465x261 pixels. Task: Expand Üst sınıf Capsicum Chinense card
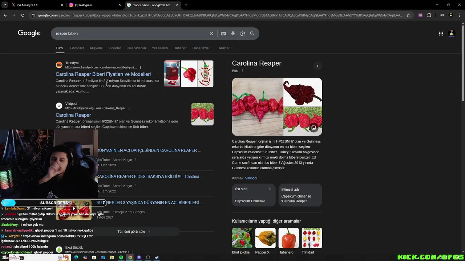pyautogui.click(x=254, y=195)
